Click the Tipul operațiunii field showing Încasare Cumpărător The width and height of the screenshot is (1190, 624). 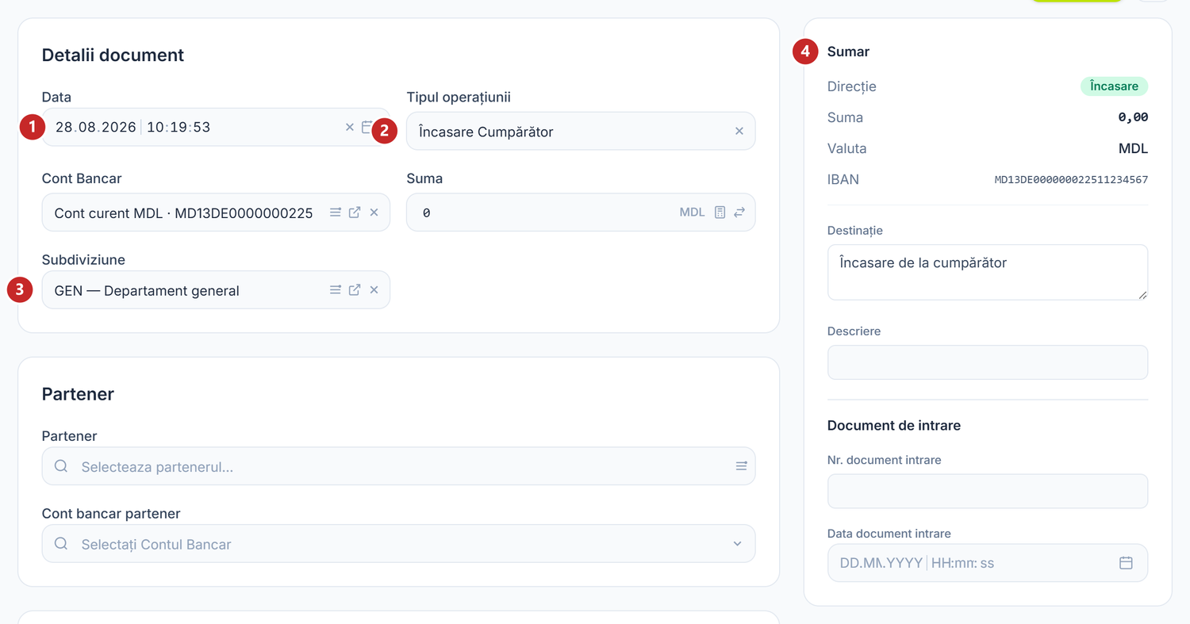[581, 131]
